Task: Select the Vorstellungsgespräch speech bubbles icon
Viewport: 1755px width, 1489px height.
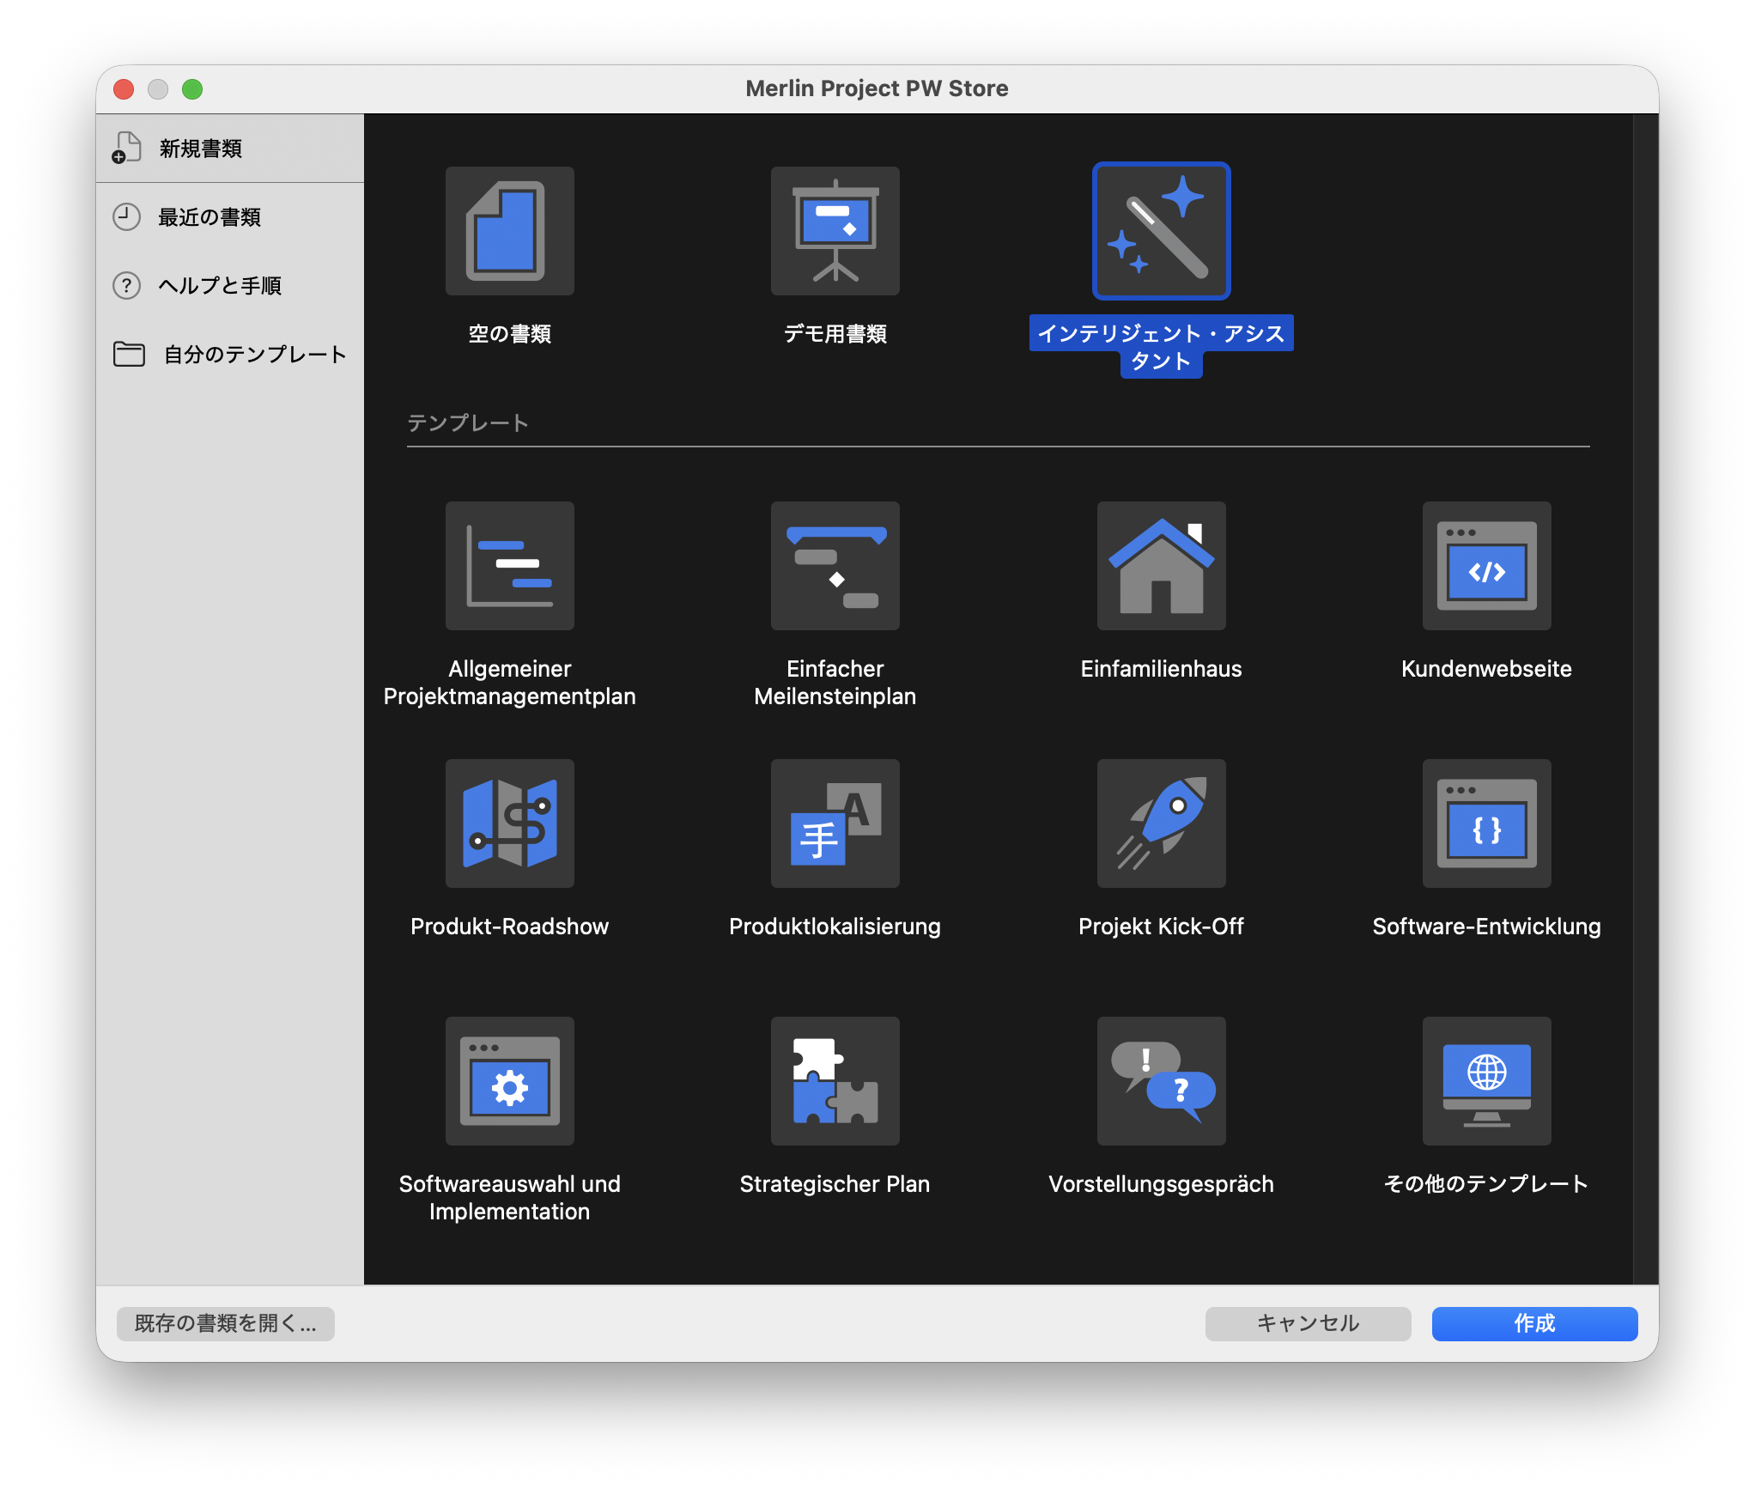Action: (x=1161, y=1081)
